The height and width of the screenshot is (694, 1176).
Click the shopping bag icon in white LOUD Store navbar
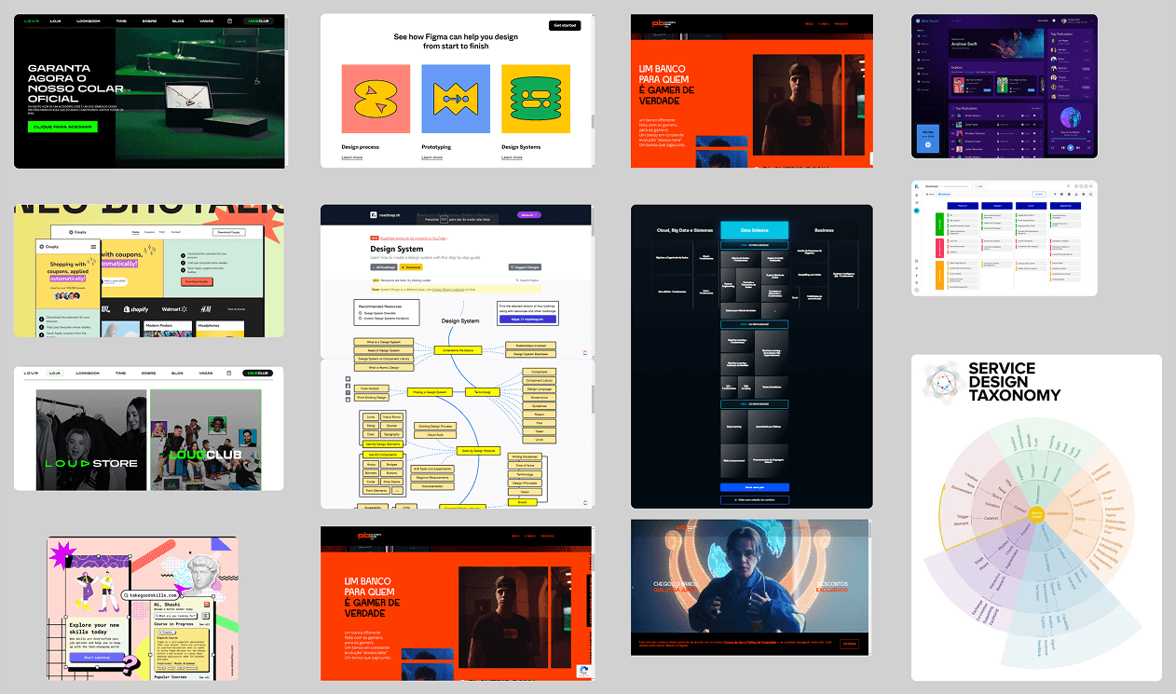229,373
